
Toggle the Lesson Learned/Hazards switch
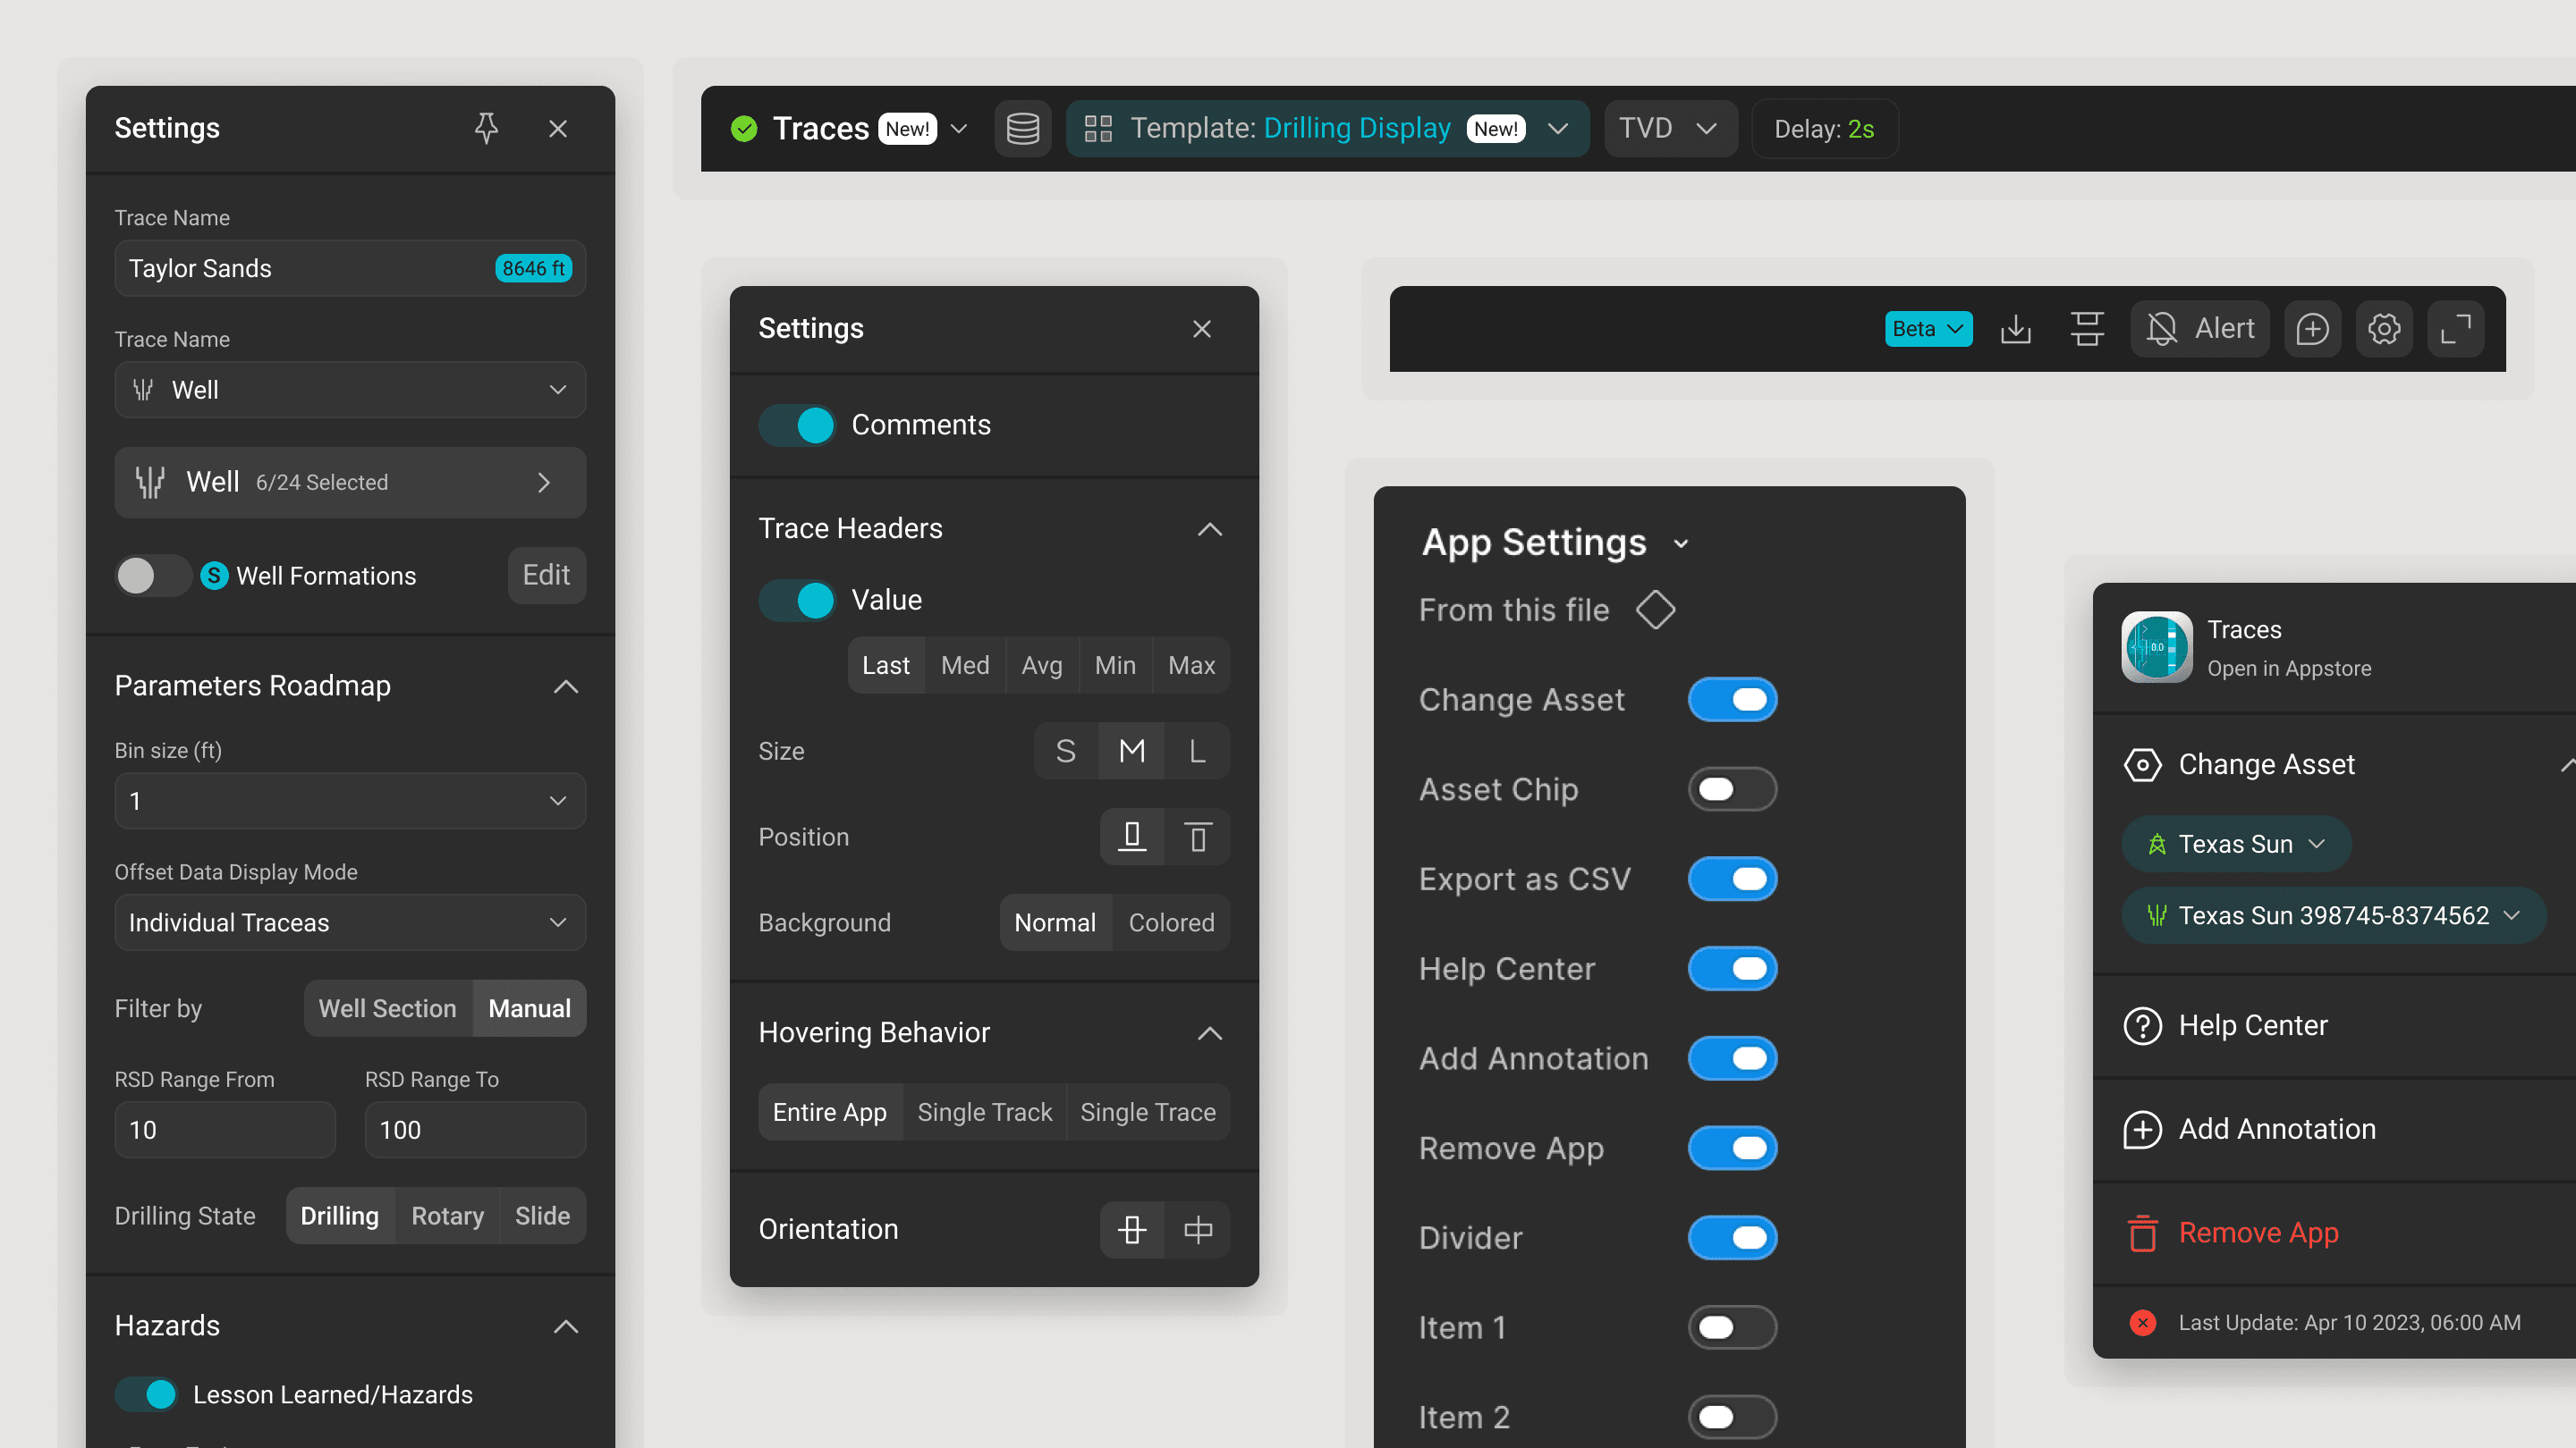coord(146,1394)
